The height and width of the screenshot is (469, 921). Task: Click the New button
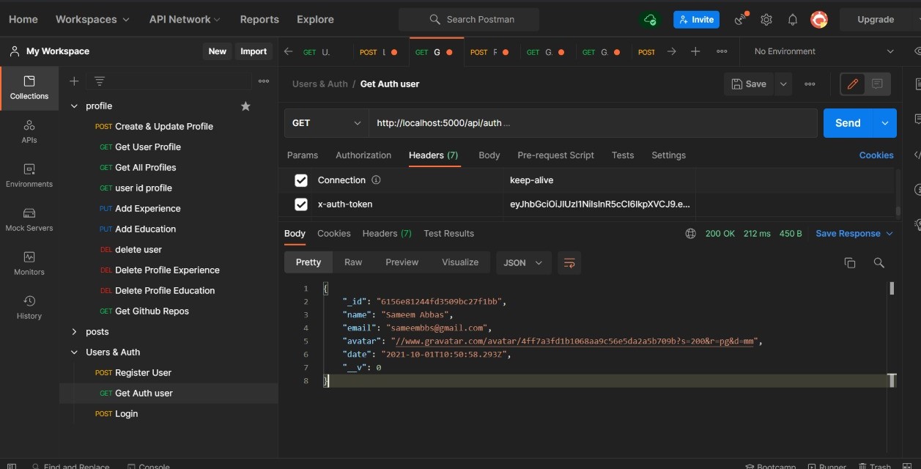[218, 51]
